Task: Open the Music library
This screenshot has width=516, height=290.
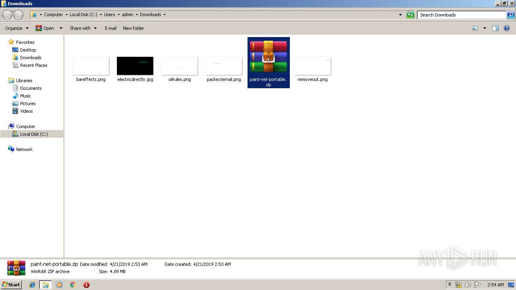Action: click(25, 96)
